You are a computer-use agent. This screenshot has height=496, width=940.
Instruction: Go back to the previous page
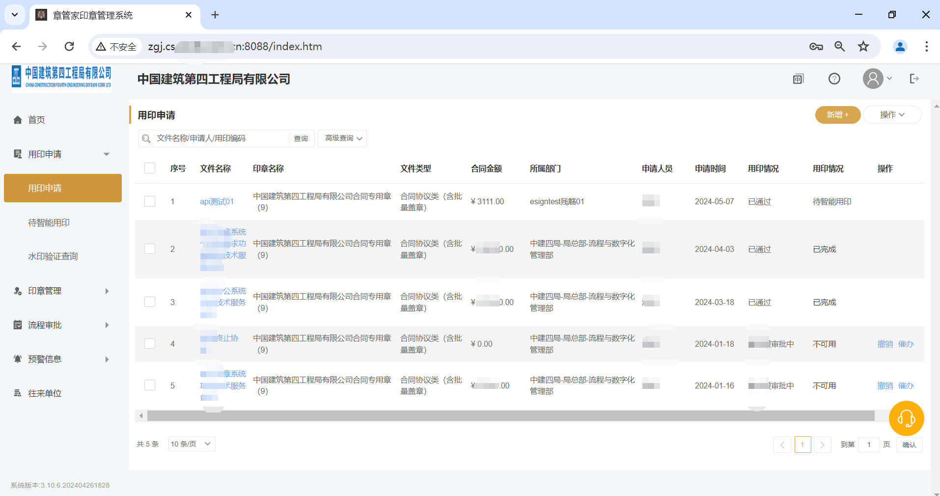[17, 47]
